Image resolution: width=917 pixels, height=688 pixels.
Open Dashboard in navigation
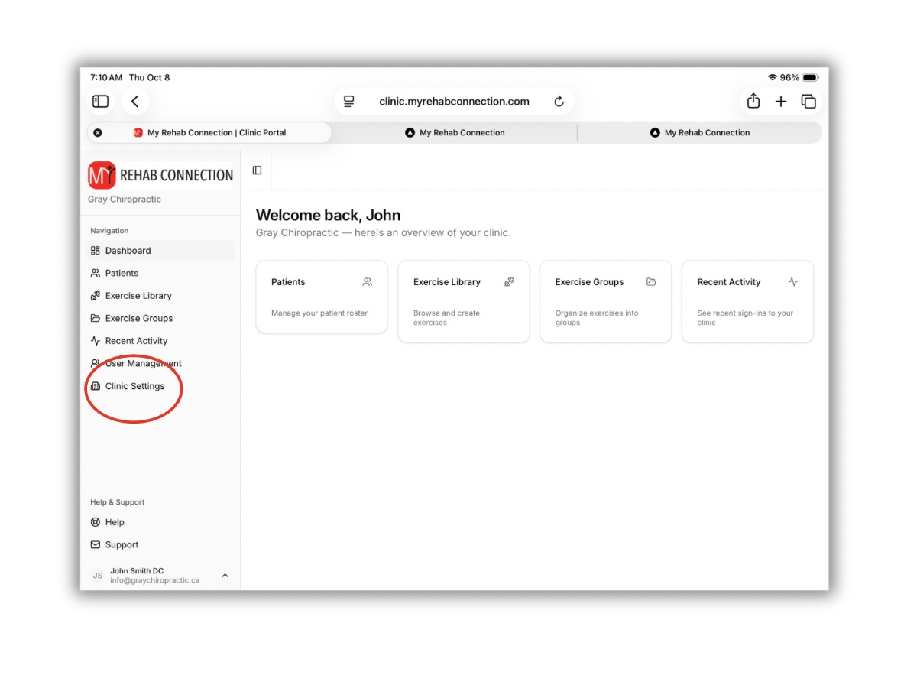[x=160, y=251]
